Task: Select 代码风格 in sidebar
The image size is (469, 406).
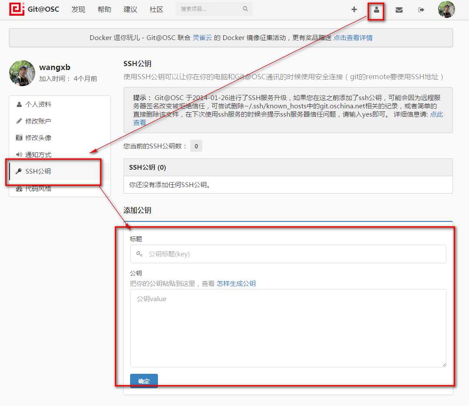Action: 60,189
